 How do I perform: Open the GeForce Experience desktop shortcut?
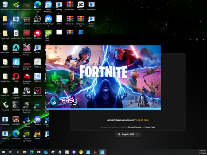tap(27, 136)
